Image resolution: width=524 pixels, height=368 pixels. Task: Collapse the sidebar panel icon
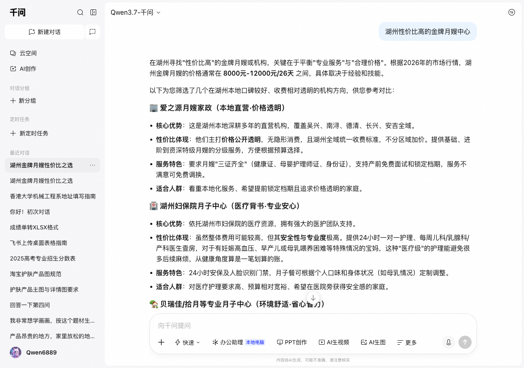tap(93, 12)
